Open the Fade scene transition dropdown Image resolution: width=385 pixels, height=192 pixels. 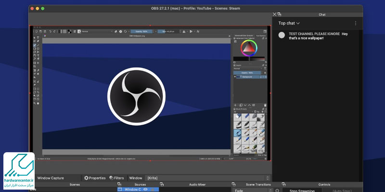[x=252, y=190]
